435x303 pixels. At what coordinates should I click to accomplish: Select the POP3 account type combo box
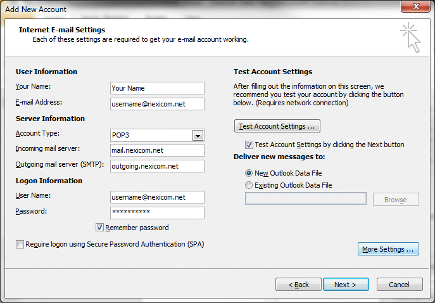pos(157,136)
